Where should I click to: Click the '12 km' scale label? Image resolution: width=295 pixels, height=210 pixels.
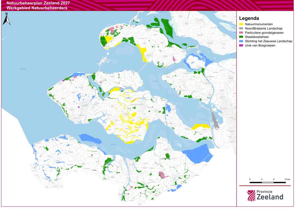[287, 179]
